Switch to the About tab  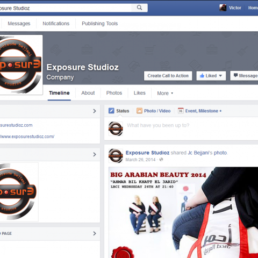[x=88, y=93]
